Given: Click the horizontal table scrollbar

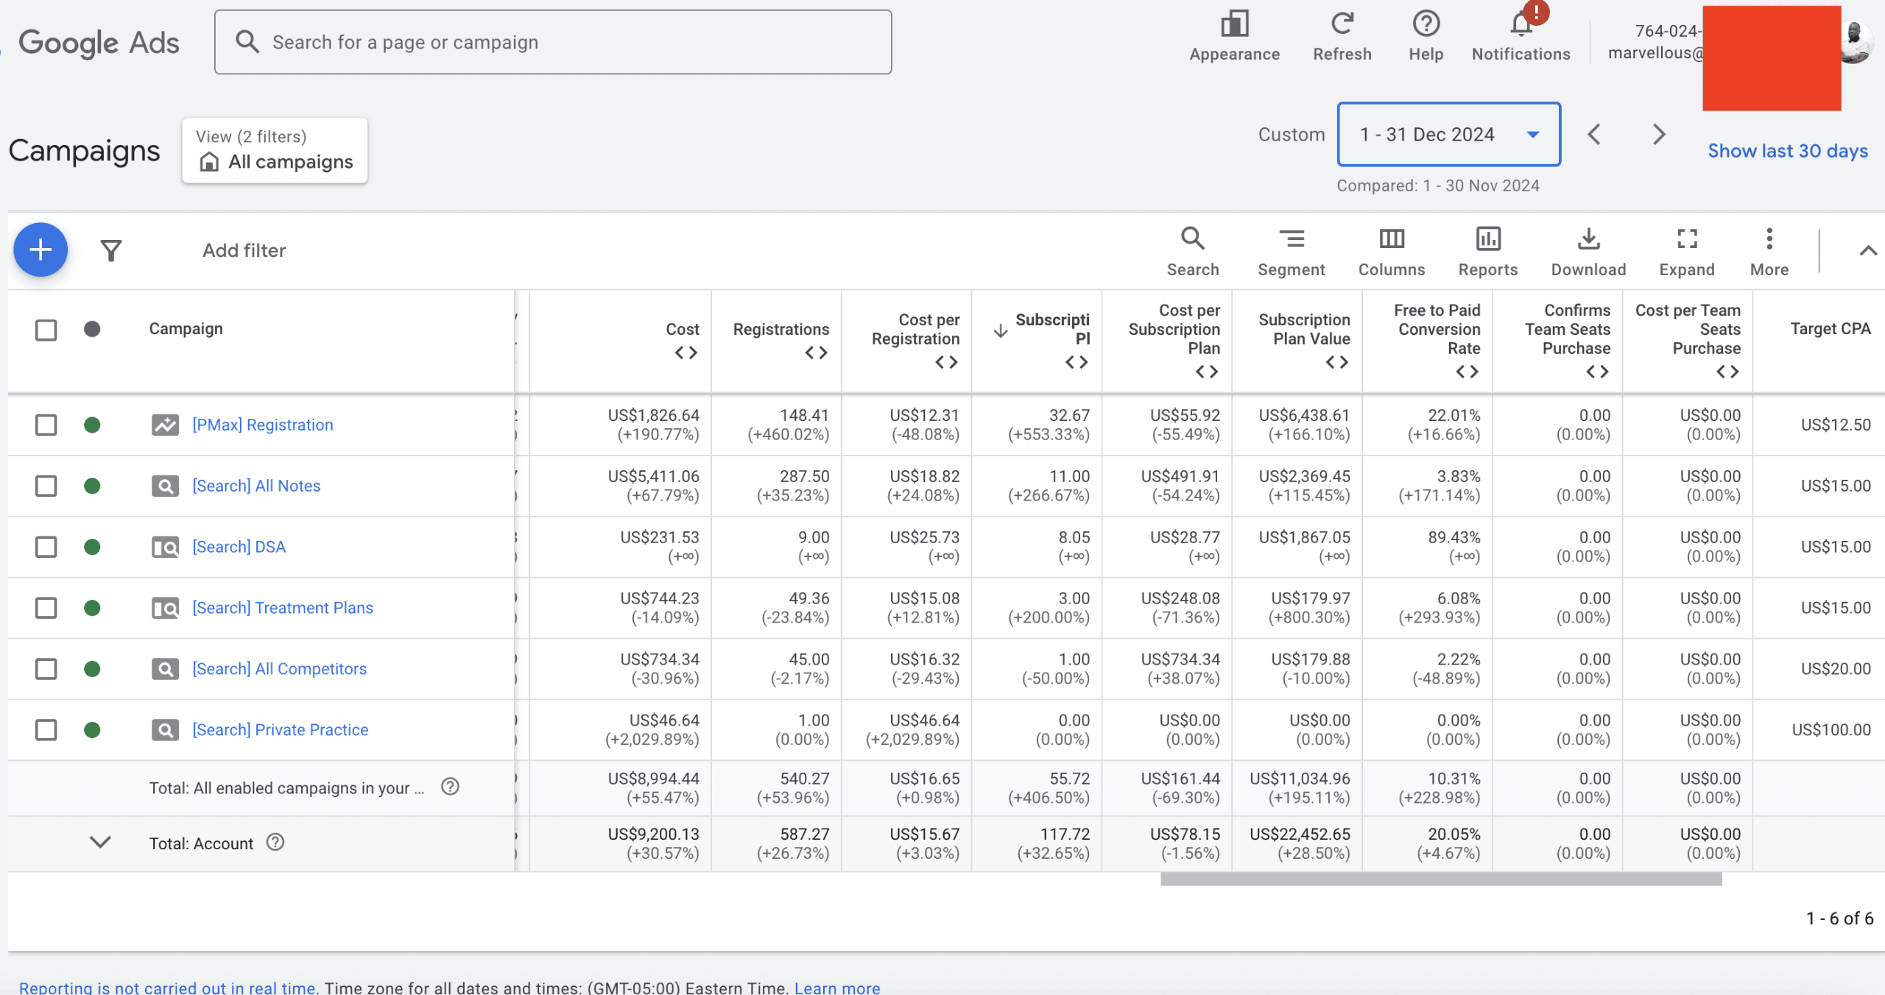Looking at the screenshot, I should pyautogui.click(x=1441, y=879).
